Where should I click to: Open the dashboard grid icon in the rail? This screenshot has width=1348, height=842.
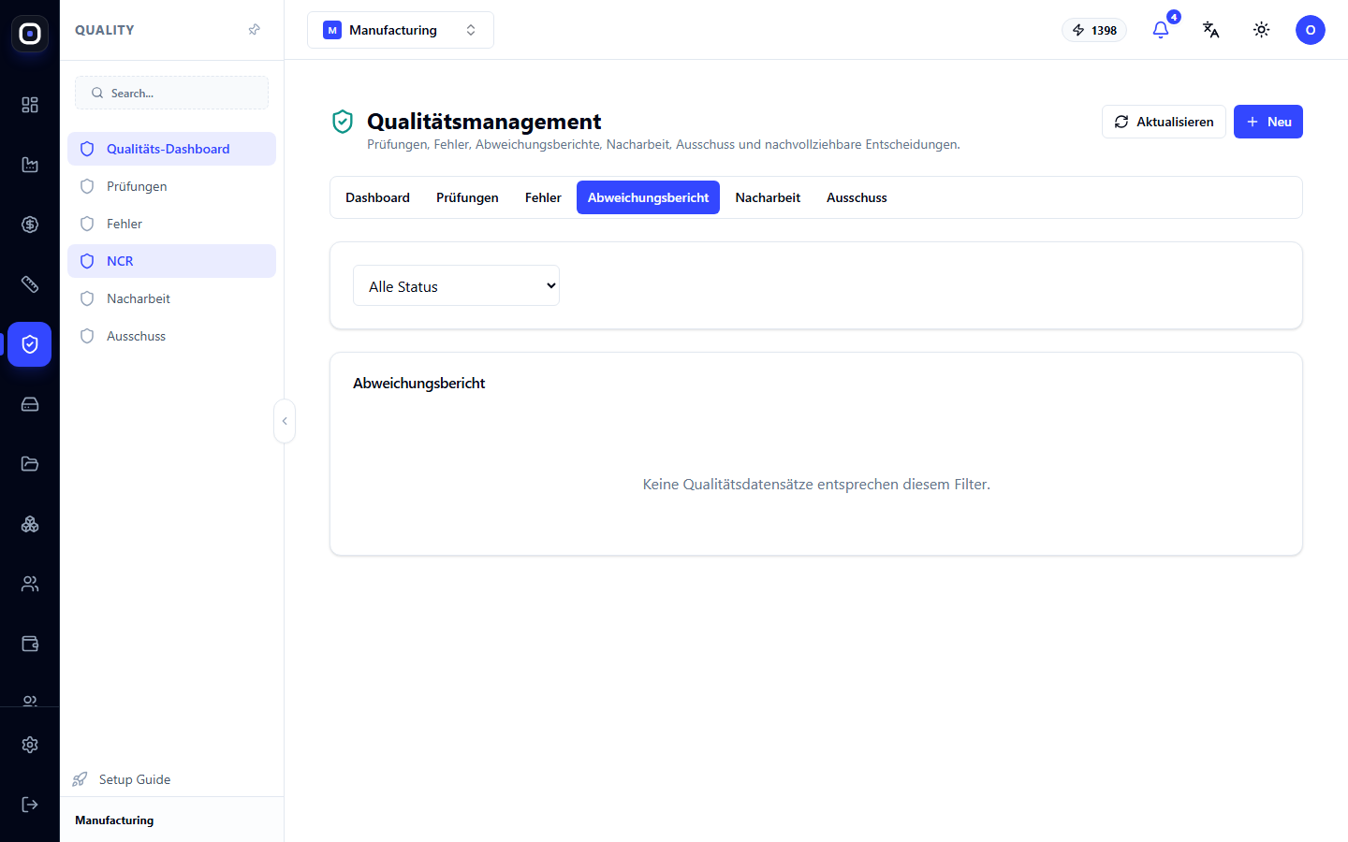30,105
